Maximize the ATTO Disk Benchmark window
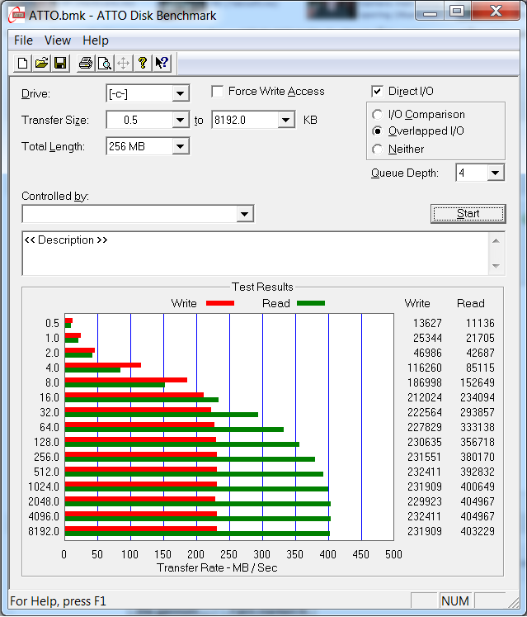This screenshot has width=527, height=617. (457, 12)
